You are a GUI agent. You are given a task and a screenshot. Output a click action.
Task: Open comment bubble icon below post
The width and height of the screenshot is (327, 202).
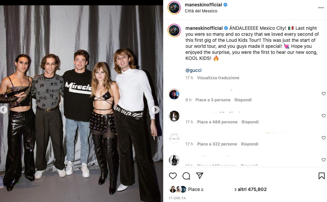pyautogui.click(x=186, y=176)
